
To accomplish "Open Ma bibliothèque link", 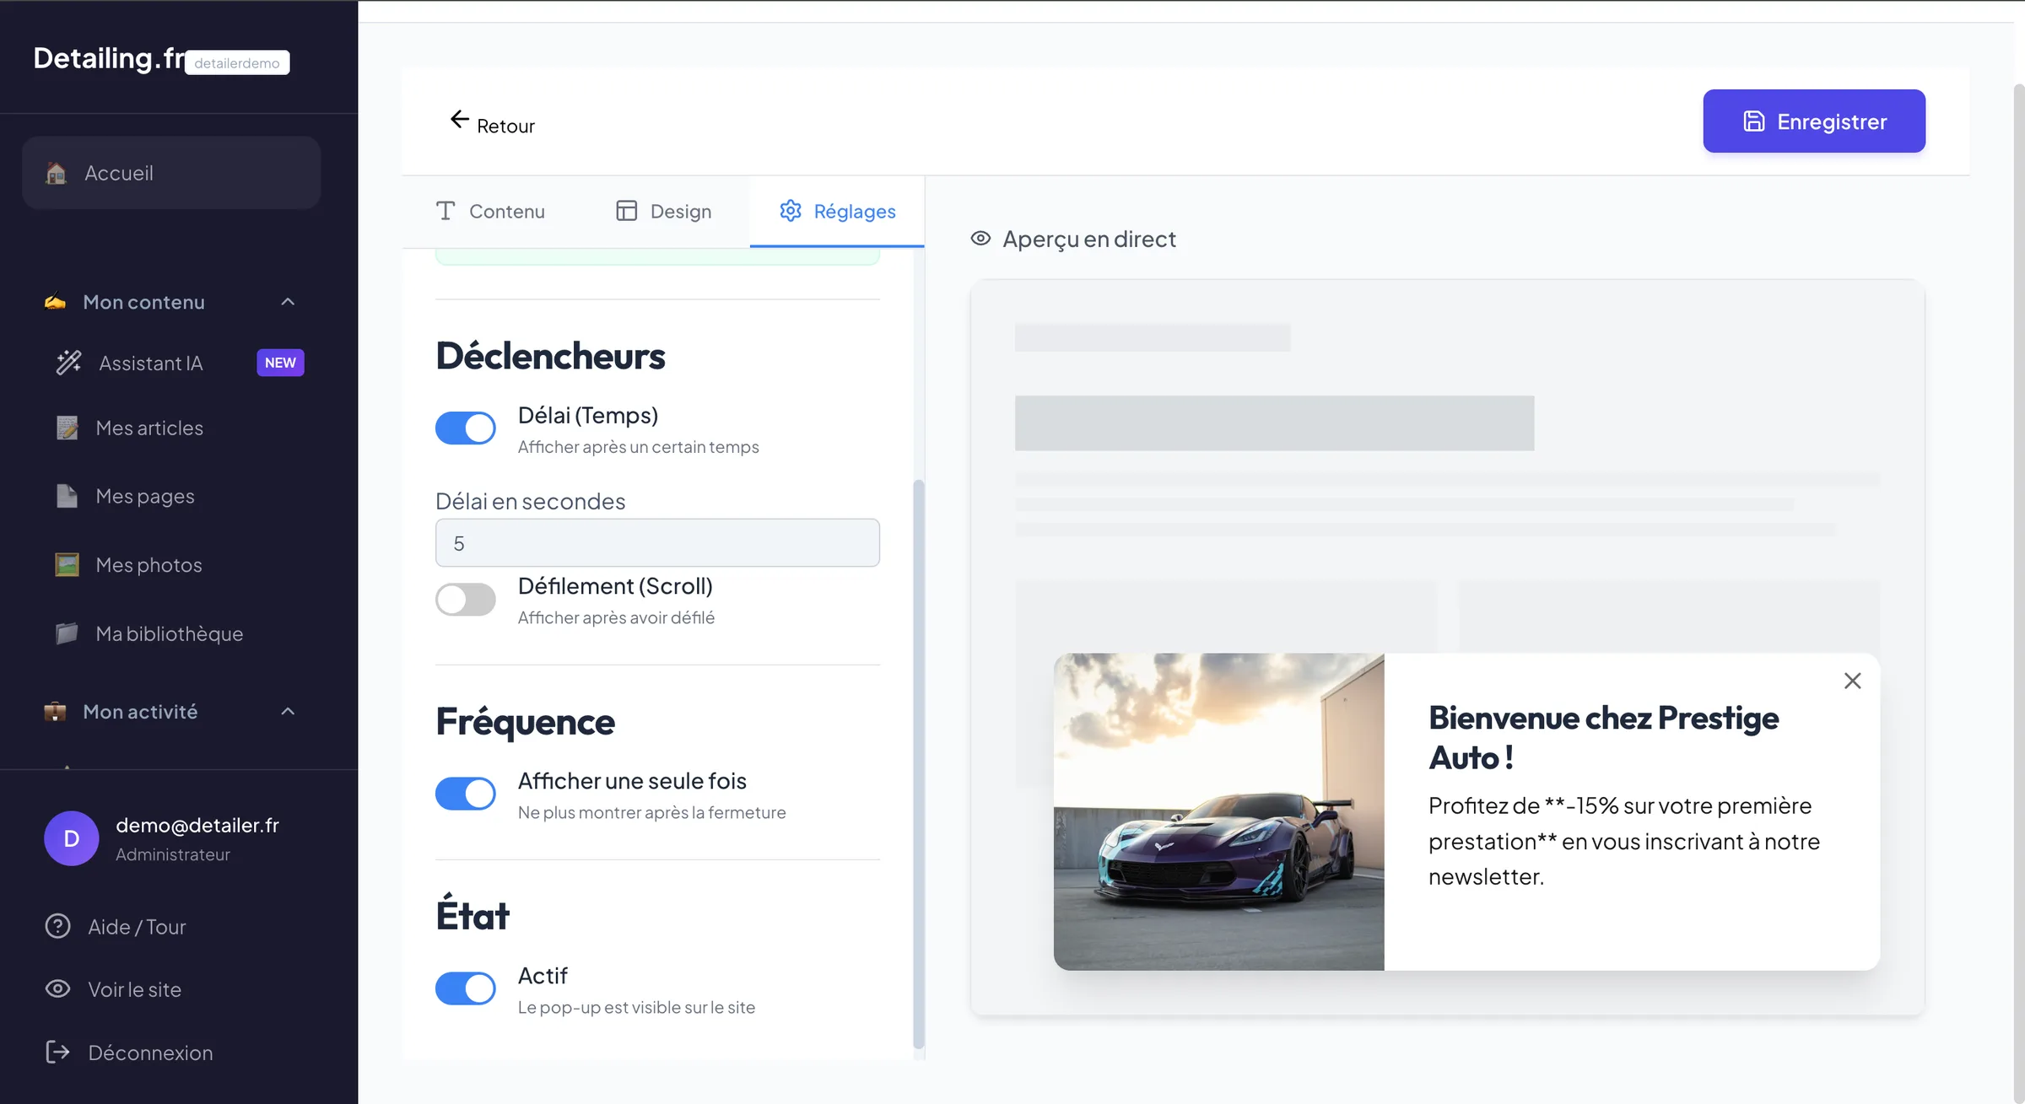I will pos(170,633).
